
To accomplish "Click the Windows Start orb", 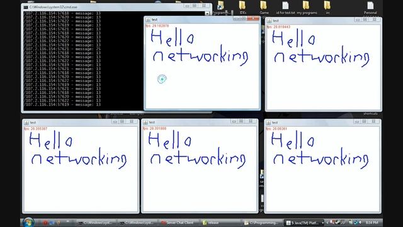I will 28,223.
